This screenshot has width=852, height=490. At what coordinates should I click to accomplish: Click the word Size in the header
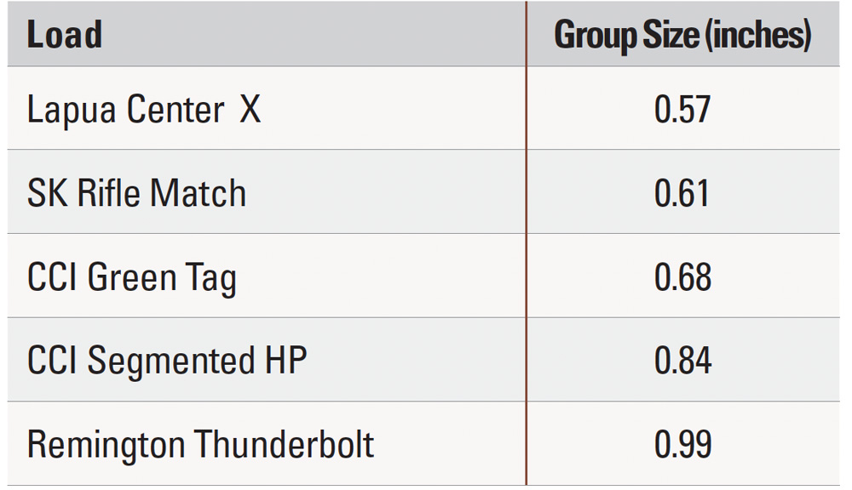pyautogui.click(x=671, y=35)
